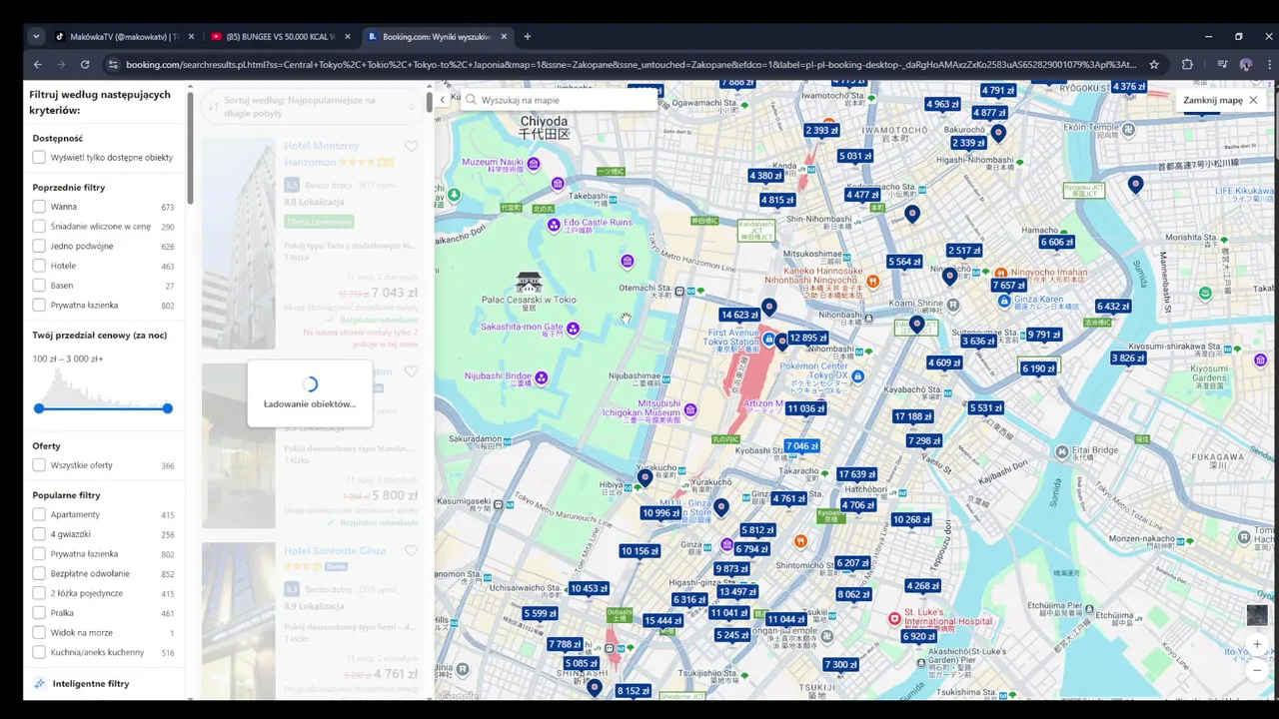Click the minimum price slider handle
1279x719 pixels.
(39, 408)
